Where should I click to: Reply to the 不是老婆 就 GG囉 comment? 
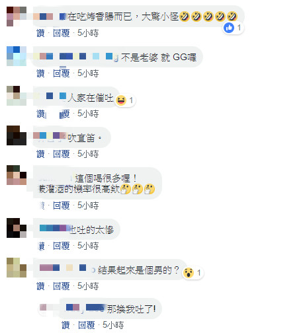pyautogui.click(x=62, y=73)
